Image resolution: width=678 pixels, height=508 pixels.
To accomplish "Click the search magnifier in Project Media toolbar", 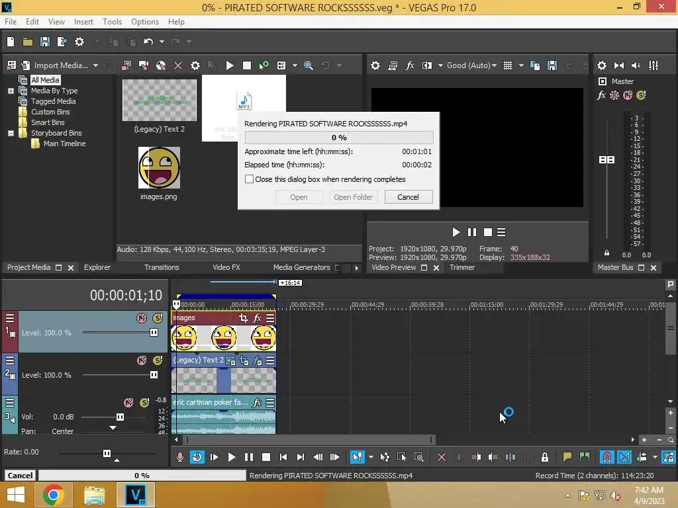I will pos(309,65).
